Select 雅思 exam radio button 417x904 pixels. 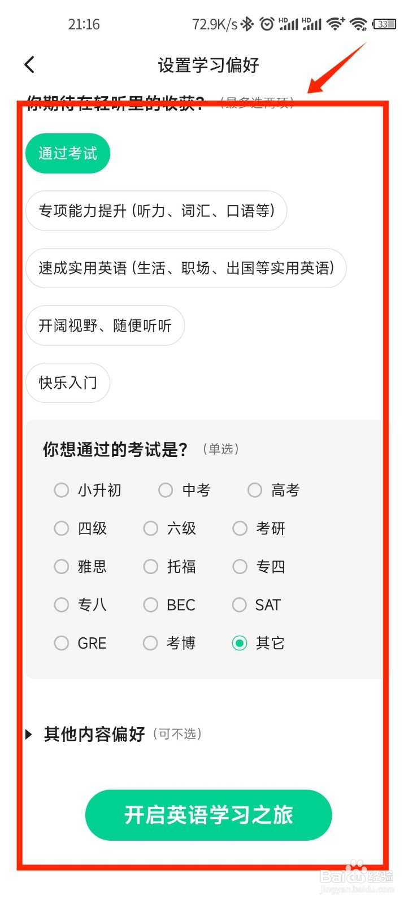pyautogui.click(x=62, y=567)
